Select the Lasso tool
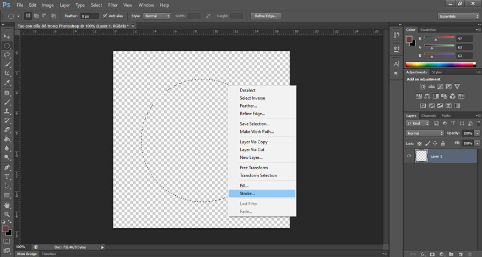The height and width of the screenshot is (257, 482). tap(7, 55)
